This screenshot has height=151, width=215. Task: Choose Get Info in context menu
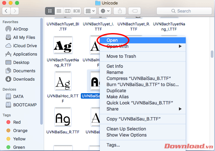[x=115, y=66]
